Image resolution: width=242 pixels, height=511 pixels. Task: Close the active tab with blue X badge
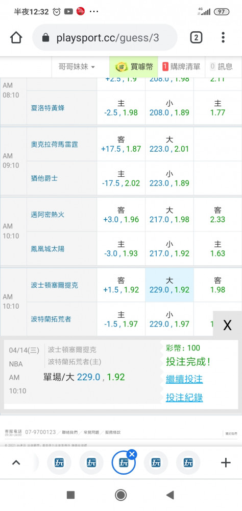point(132,454)
